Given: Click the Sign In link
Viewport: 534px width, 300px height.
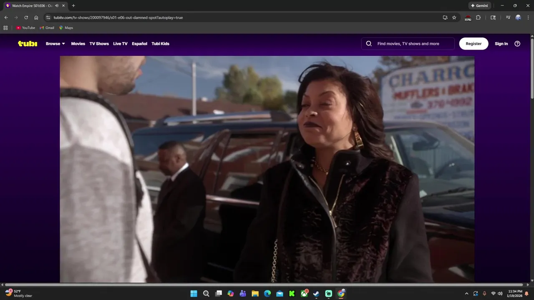Looking at the screenshot, I should tap(501, 43).
